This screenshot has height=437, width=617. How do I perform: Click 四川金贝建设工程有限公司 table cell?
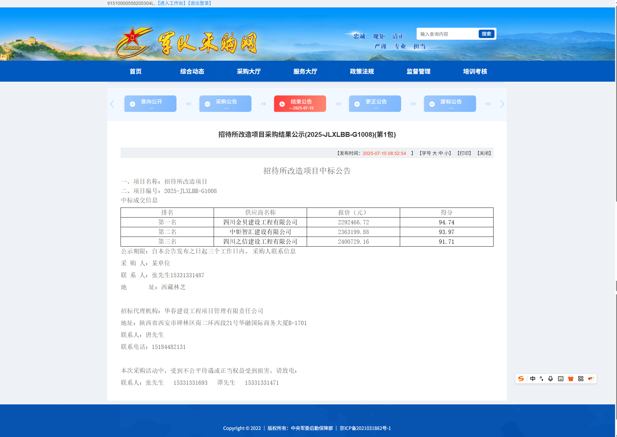(x=260, y=222)
